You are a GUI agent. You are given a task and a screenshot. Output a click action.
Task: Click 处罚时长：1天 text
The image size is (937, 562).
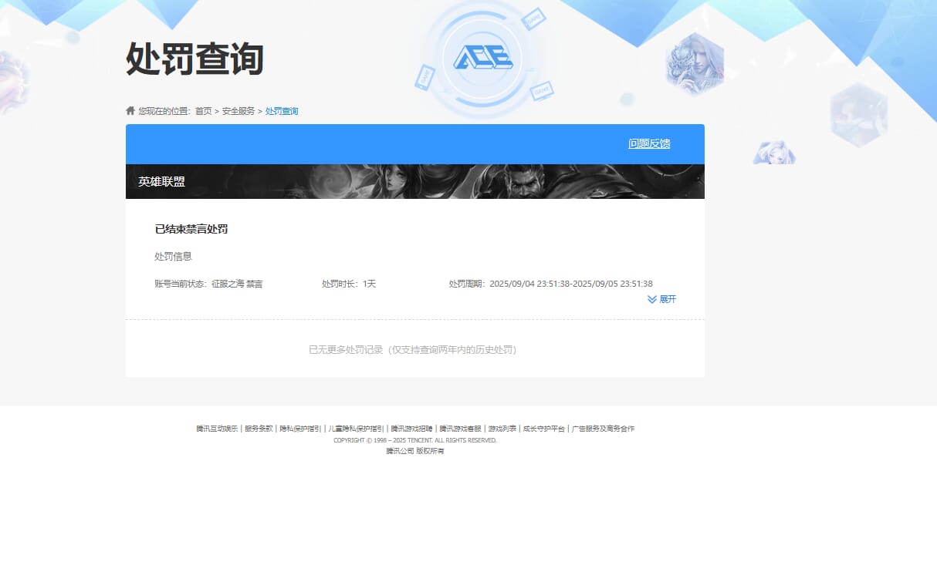(x=349, y=284)
